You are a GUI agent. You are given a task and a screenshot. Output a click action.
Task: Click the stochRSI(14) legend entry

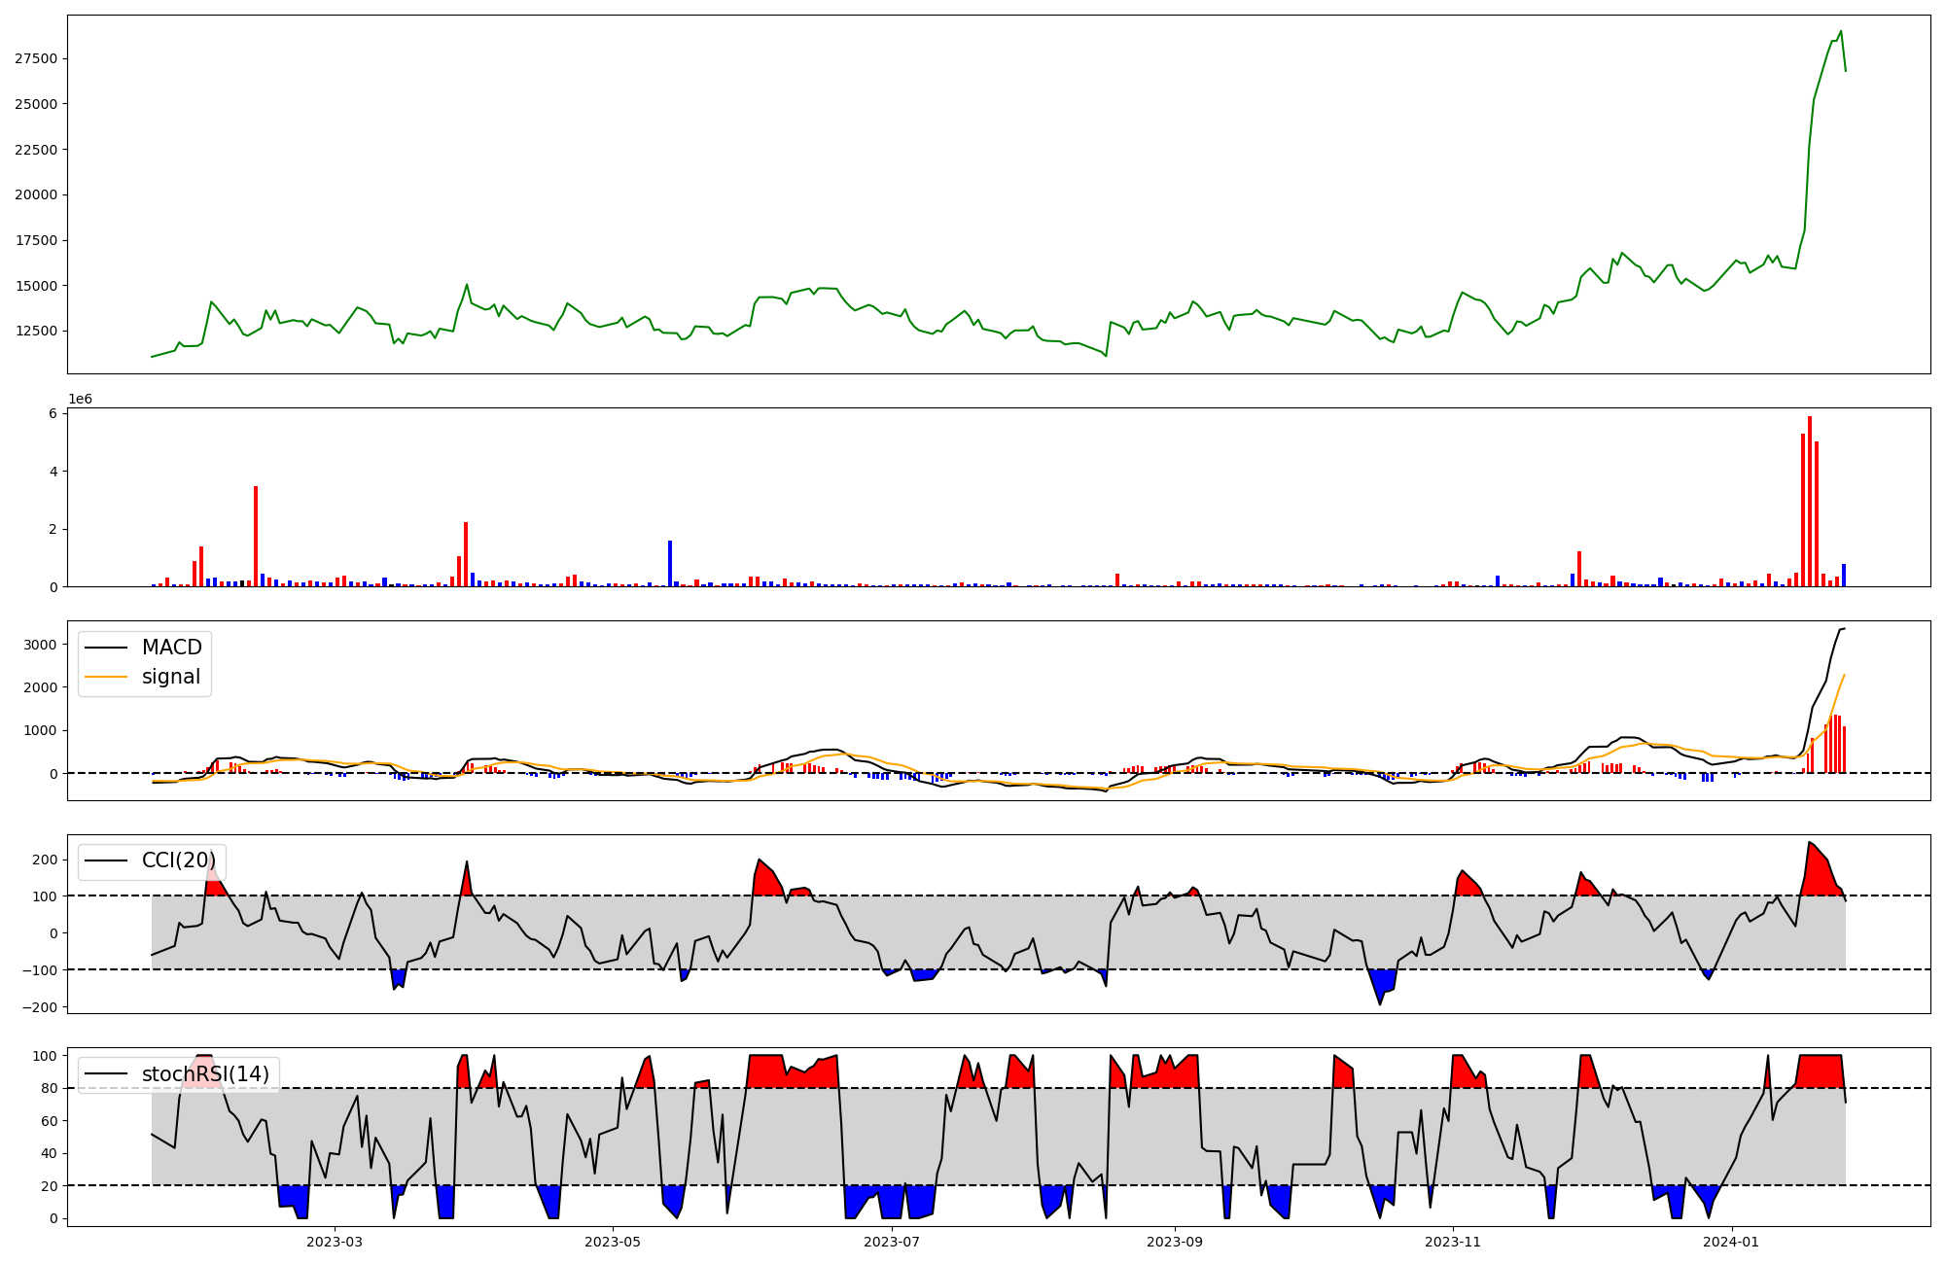pyautogui.click(x=205, y=1074)
